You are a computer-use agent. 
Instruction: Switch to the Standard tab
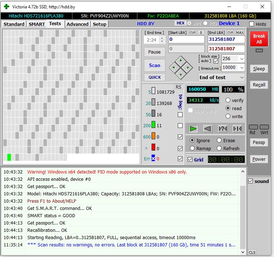[x=14, y=24]
